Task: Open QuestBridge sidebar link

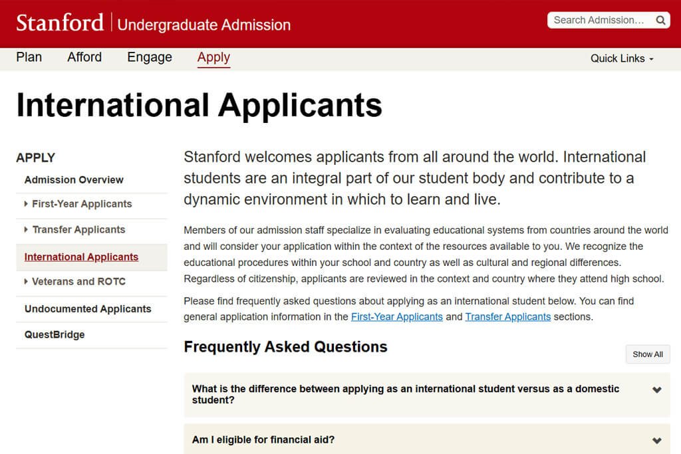Action: coord(55,334)
